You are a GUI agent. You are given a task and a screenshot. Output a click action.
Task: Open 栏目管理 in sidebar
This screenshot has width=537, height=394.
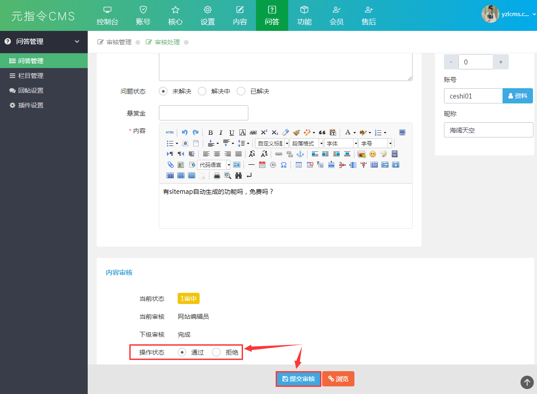tap(44, 76)
